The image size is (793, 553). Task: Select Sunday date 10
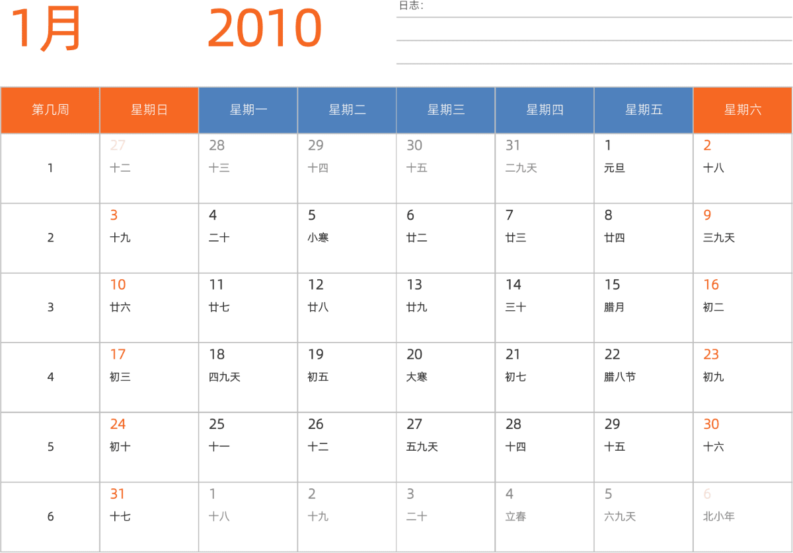[118, 285]
